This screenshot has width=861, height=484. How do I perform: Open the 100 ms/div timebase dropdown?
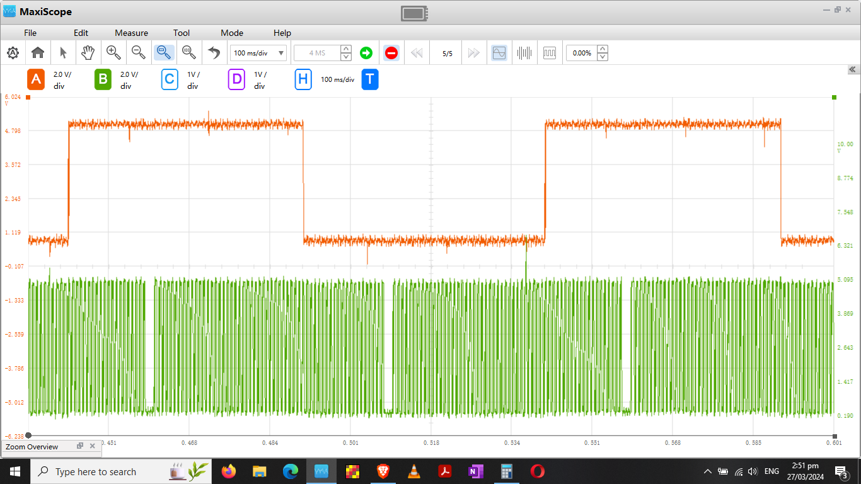(258, 53)
